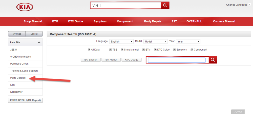Click the ISO-English button
This screenshot has height=114, width=253.
pos(91,60)
